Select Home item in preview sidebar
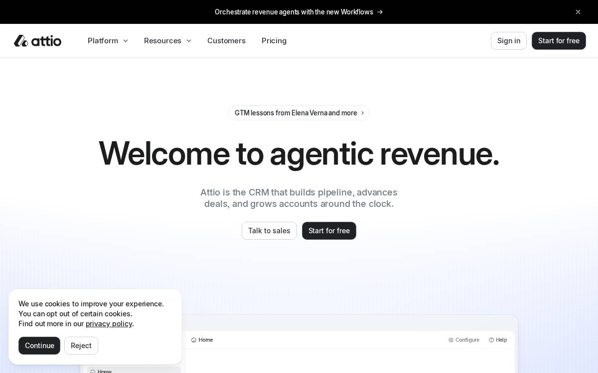This screenshot has height=373, width=598. coord(134,371)
